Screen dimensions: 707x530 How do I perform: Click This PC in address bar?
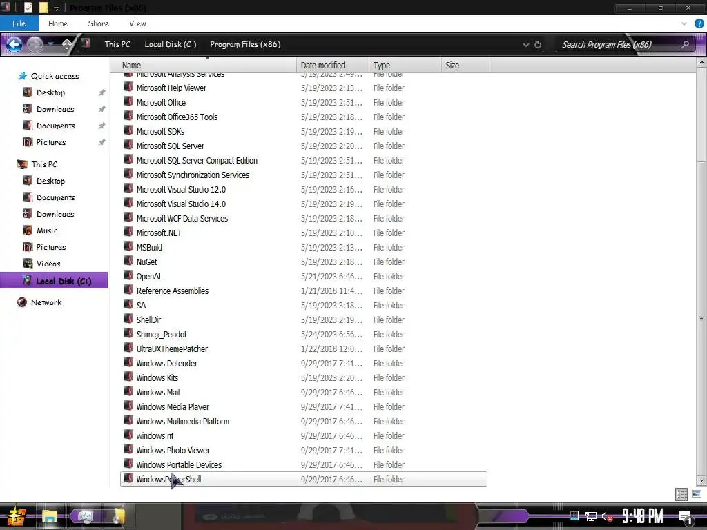(x=117, y=44)
